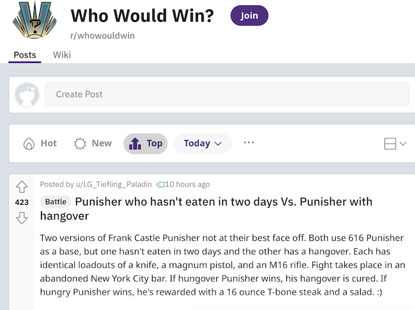Upvote the Punisher battle post
This screenshot has height=310, width=415.
point(22,186)
